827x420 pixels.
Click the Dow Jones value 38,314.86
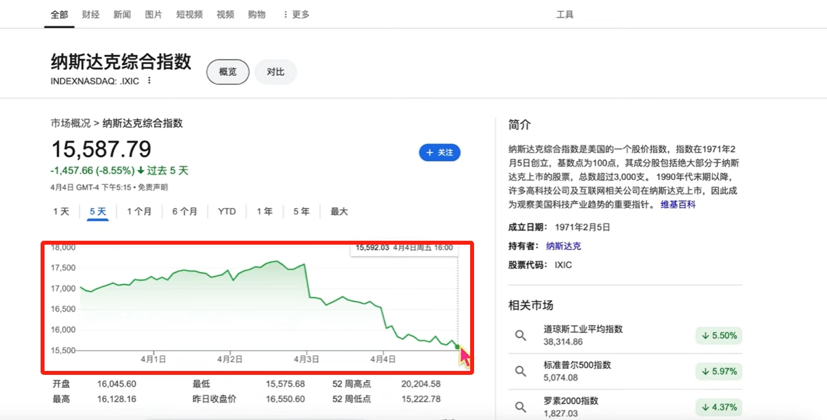pyautogui.click(x=563, y=341)
